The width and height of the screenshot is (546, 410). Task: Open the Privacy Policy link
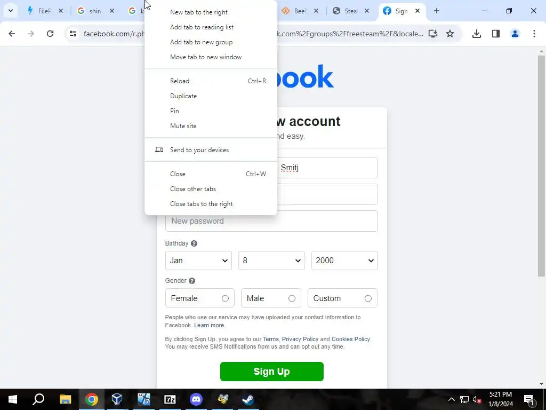[300, 339]
